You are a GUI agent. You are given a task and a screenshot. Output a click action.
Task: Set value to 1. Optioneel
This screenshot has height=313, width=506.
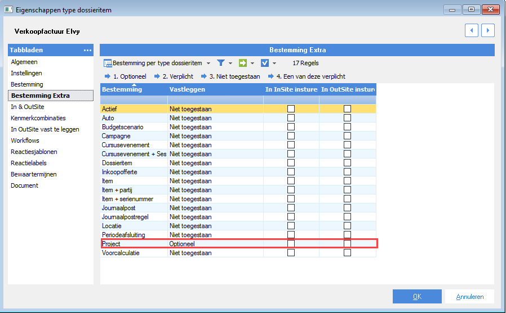pyautogui.click(x=125, y=76)
